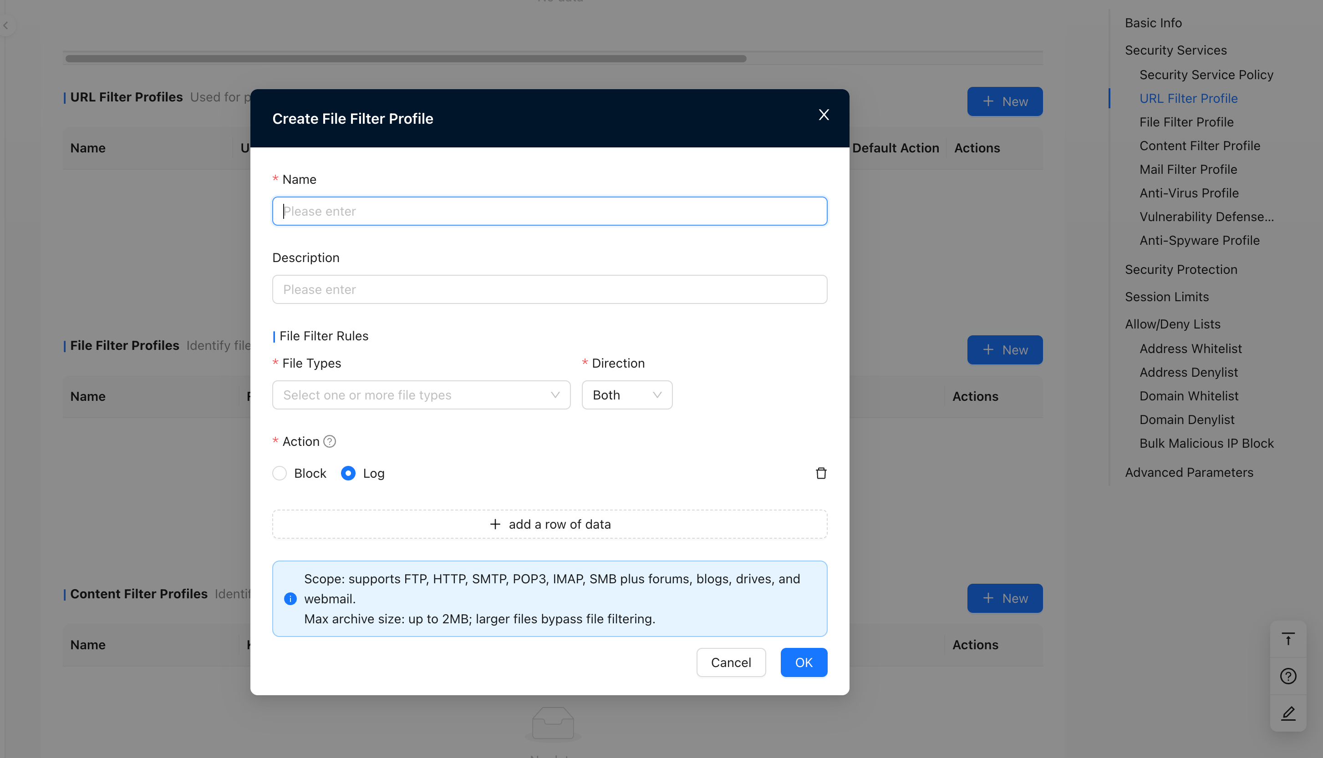Cancel the file filter profile dialog
Screen dimensions: 1323x758
click(x=731, y=663)
